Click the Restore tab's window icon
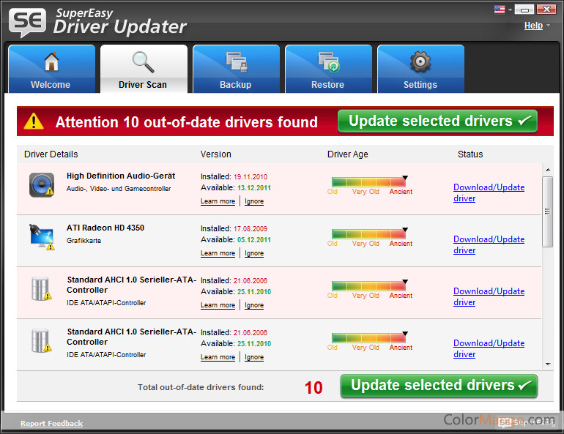 [329, 61]
